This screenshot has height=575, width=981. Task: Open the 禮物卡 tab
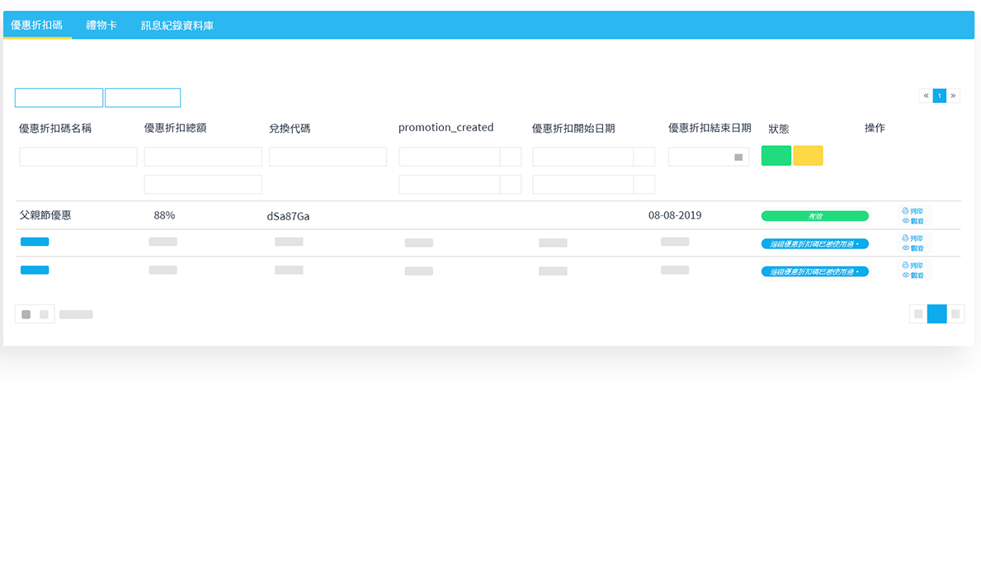[101, 25]
